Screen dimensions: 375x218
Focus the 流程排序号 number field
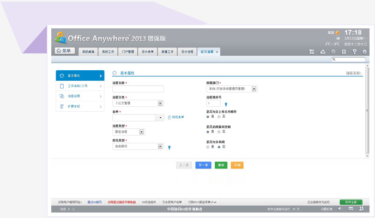213,103
